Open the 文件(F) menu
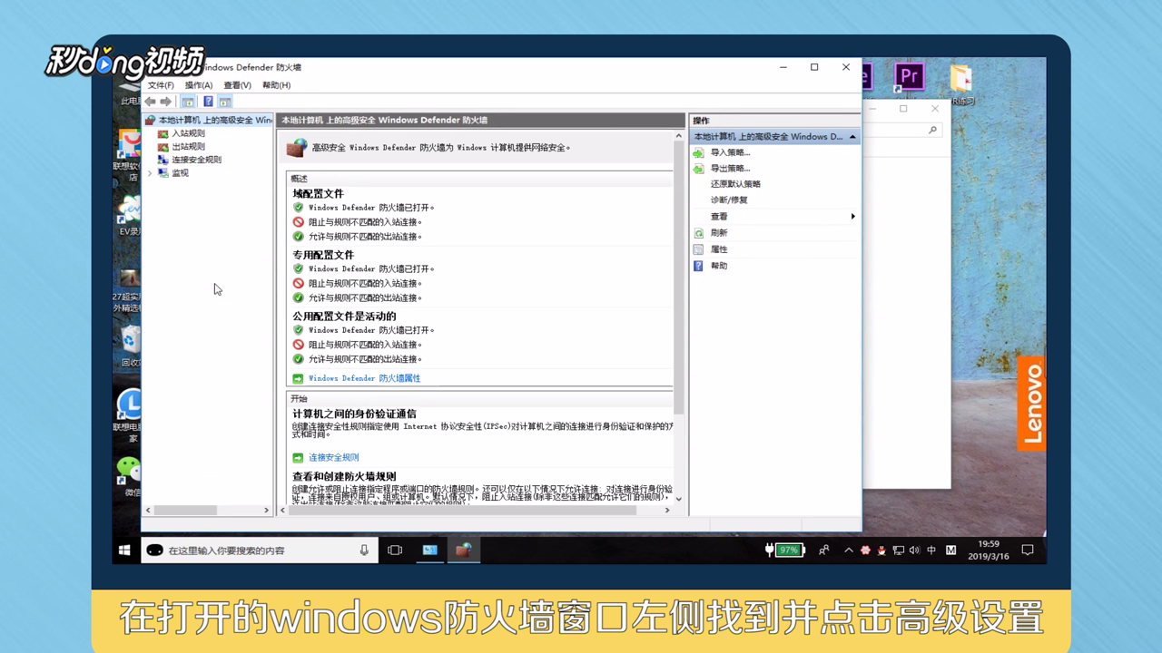The height and width of the screenshot is (653, 1162). [161, 85]
